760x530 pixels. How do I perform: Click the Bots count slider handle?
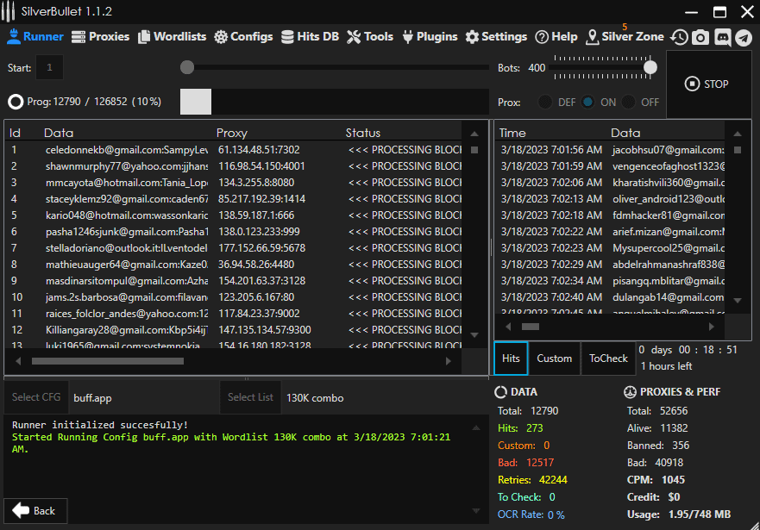click(x=650, y=67)
